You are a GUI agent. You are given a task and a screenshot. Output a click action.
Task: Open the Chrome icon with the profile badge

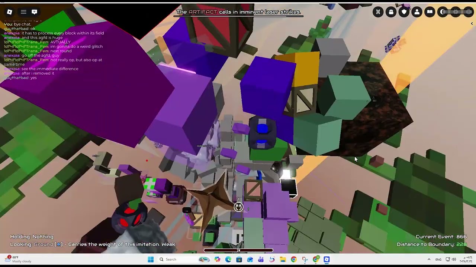click(x=316, y=260)
